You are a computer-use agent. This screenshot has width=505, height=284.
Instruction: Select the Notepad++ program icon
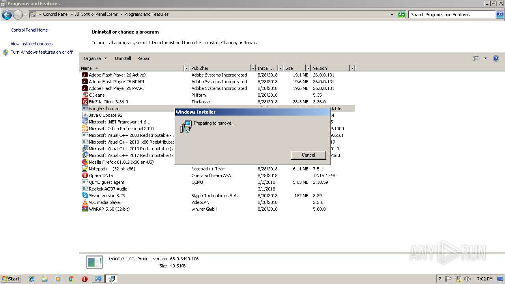coord(85,169)
